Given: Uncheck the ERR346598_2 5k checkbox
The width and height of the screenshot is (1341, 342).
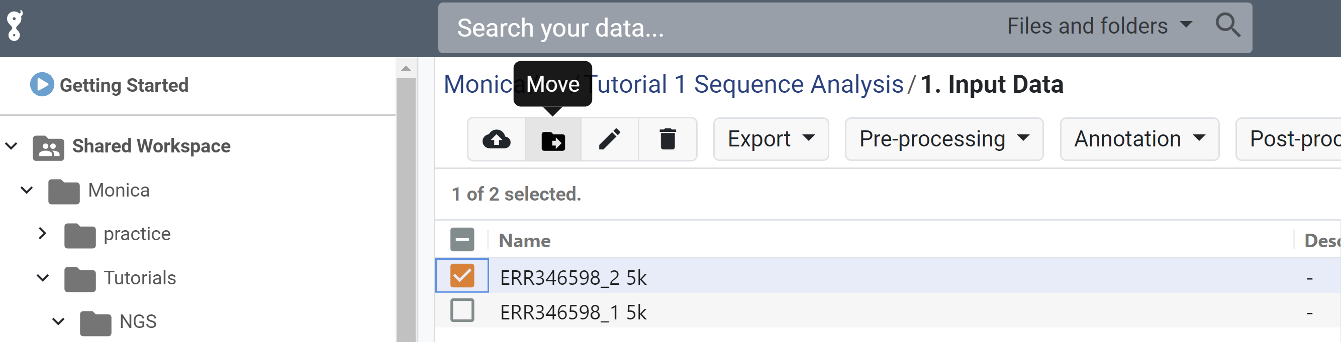Looking at the screenshot, I should click(462, 276).
